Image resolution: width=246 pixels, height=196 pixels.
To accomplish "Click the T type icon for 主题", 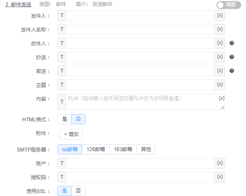I will pos(62,85).
